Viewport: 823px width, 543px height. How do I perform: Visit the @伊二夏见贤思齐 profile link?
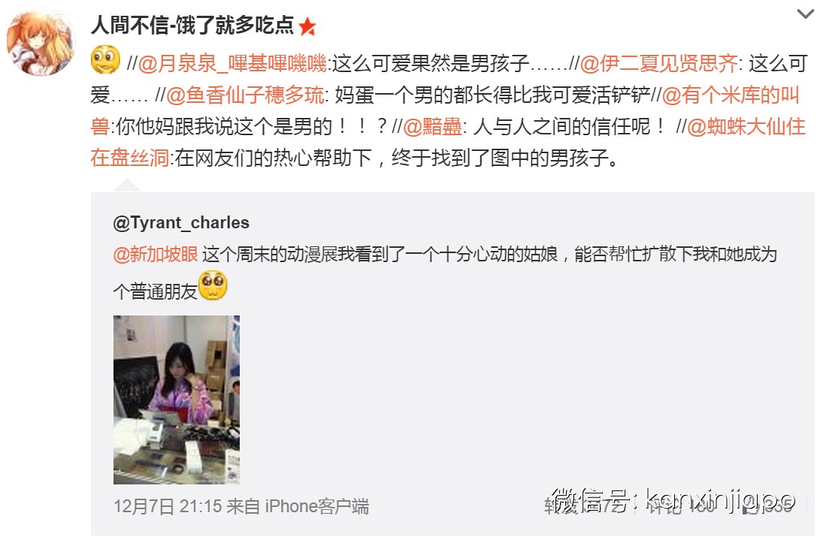[x=658, y=64]
